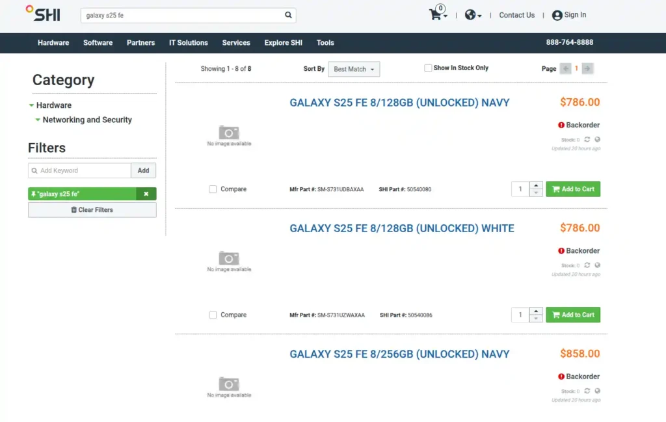Submit search with the magnifier icon
666x422 pixels.
point(288,16)
